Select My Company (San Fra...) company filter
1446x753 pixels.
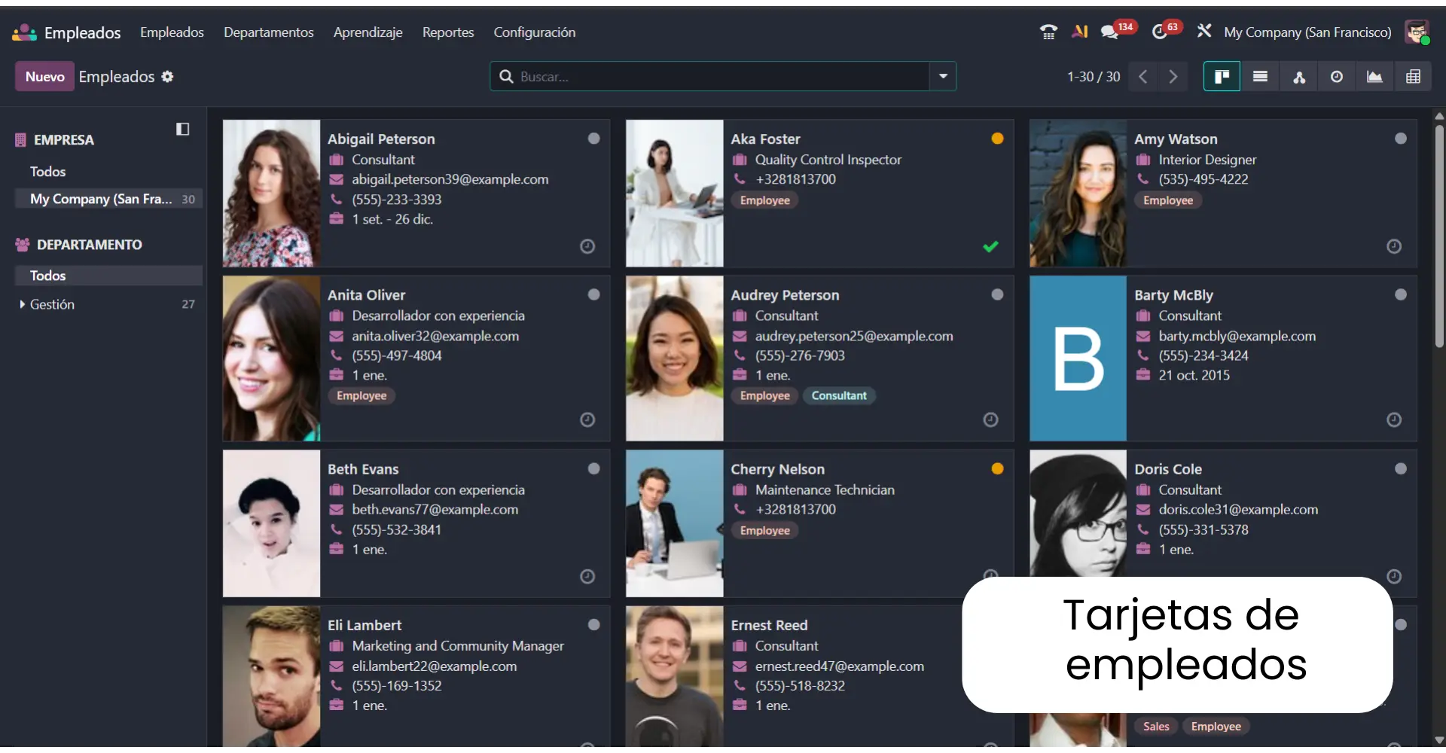pos(100,199)
